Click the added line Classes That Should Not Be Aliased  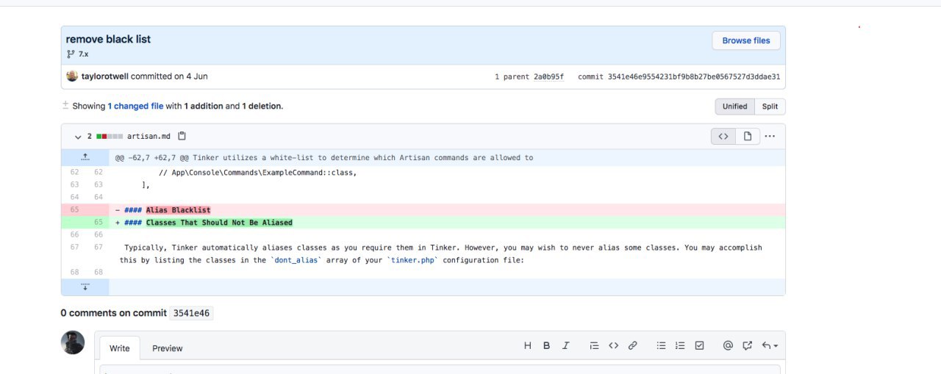pos(447,223)
